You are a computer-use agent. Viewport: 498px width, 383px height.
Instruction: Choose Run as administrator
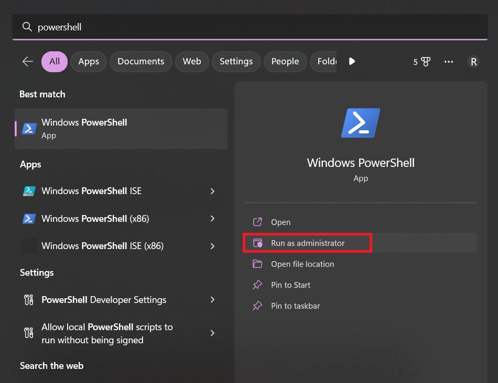pyautogui.click(x=308, y=243)
